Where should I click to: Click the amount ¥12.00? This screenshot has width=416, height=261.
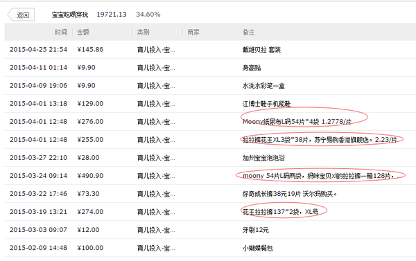tap(88, 230)
